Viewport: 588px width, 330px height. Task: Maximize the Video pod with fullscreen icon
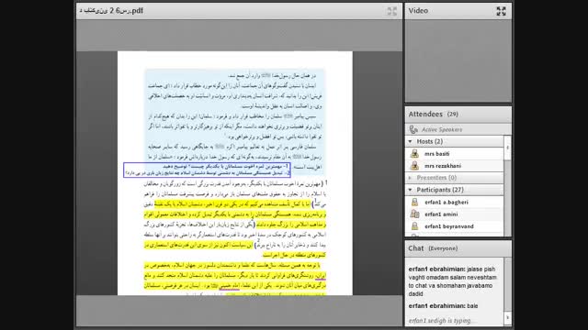tap(501, 11)
